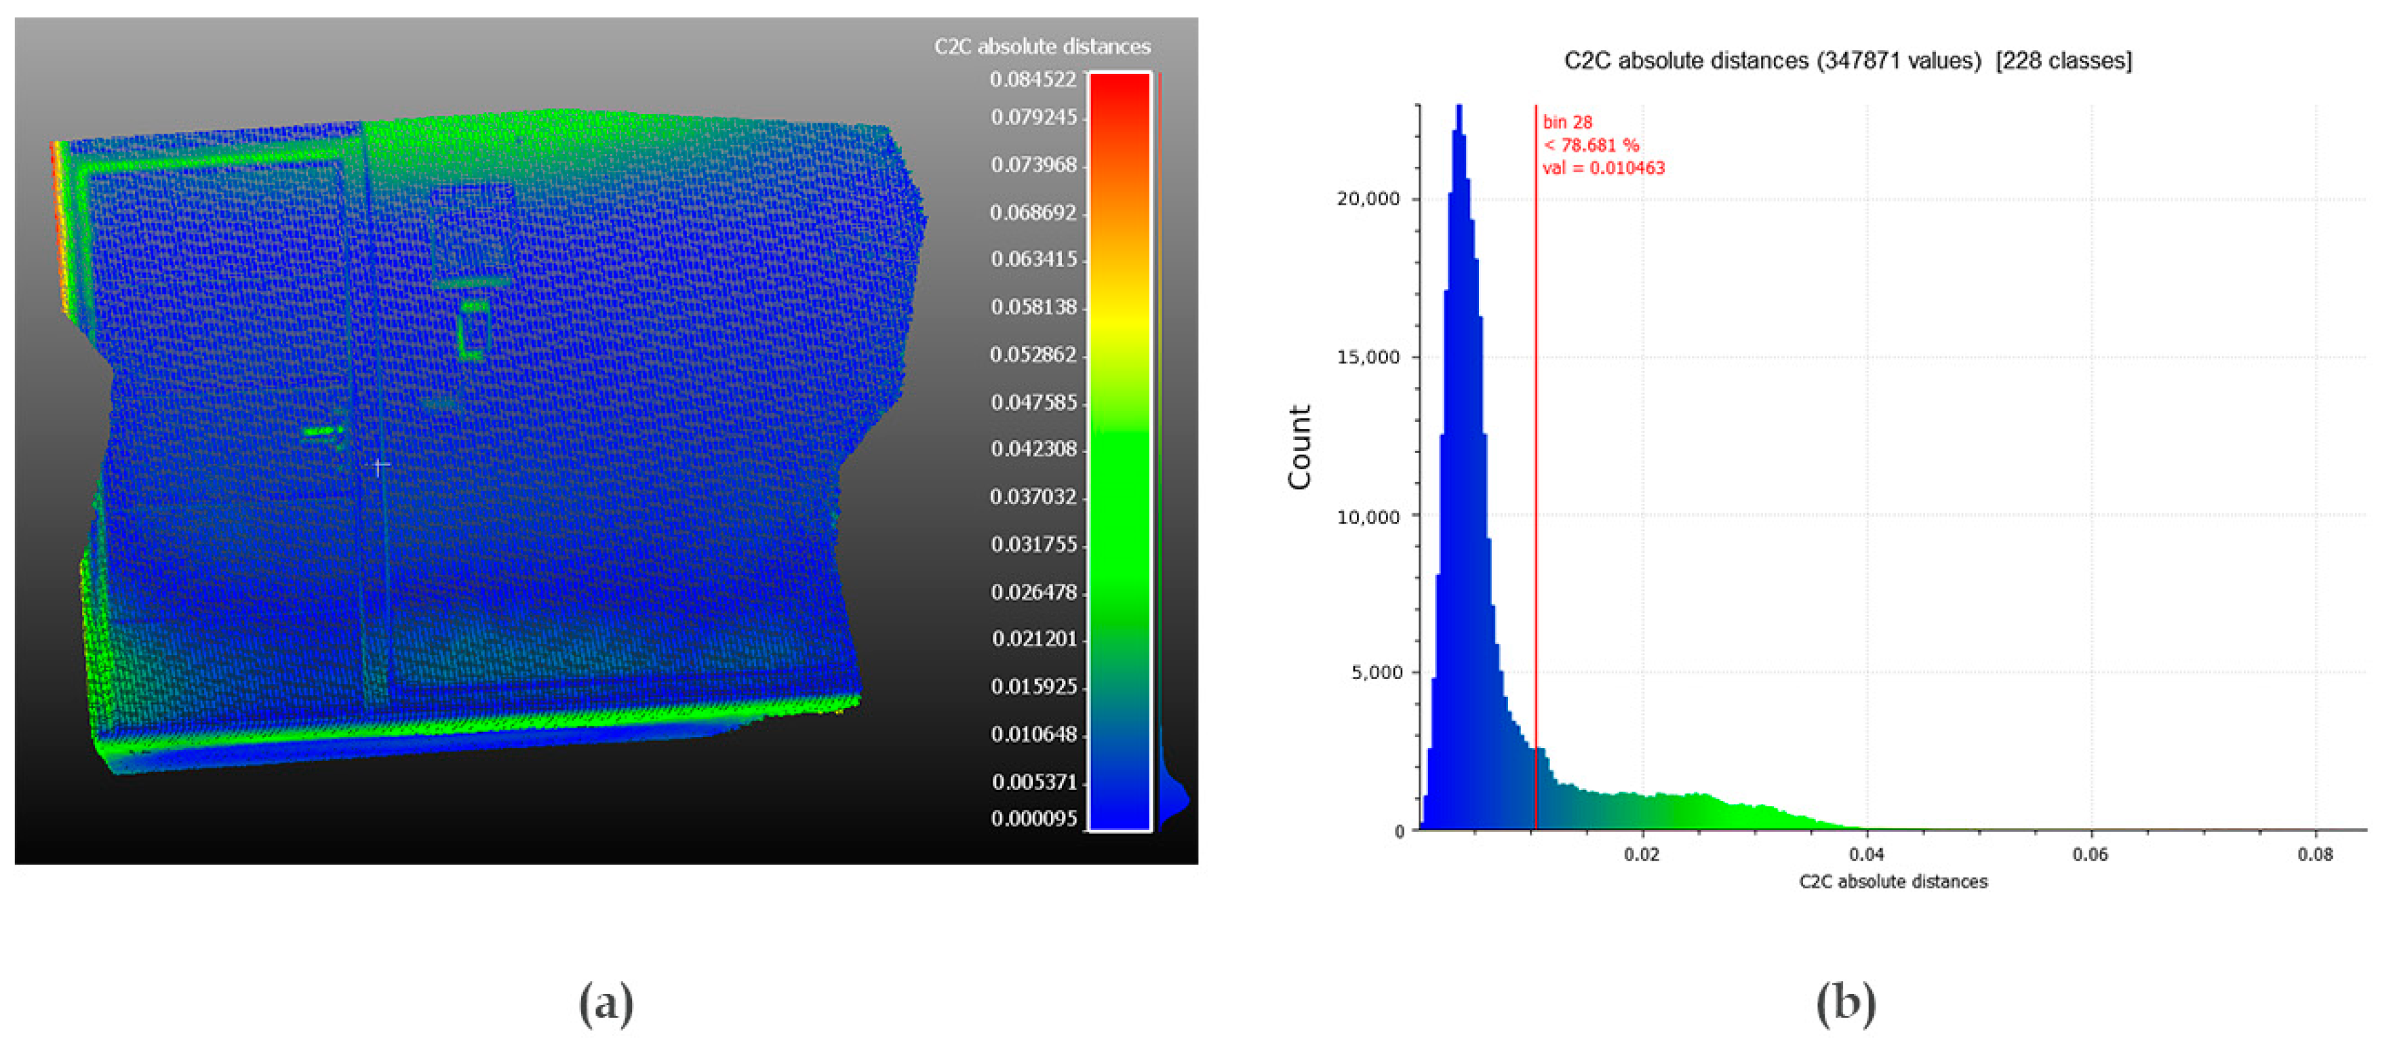Screen dimensions: 2395x1045
Task: Click the 'val = 0.010463' annotation
Action: pos(1603,168)
